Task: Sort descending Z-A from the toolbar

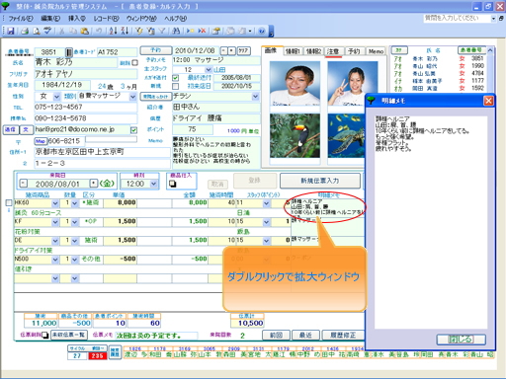Action: tap(125, 31)
